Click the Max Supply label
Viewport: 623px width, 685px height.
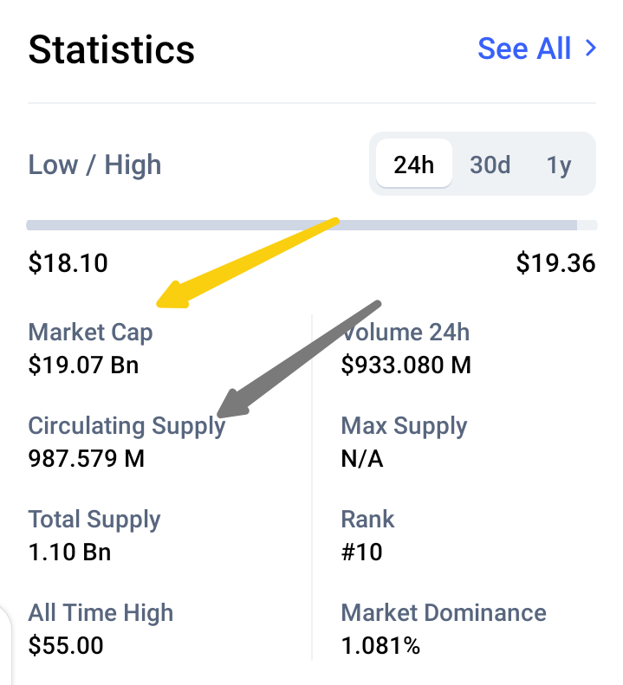click(404, 426)
